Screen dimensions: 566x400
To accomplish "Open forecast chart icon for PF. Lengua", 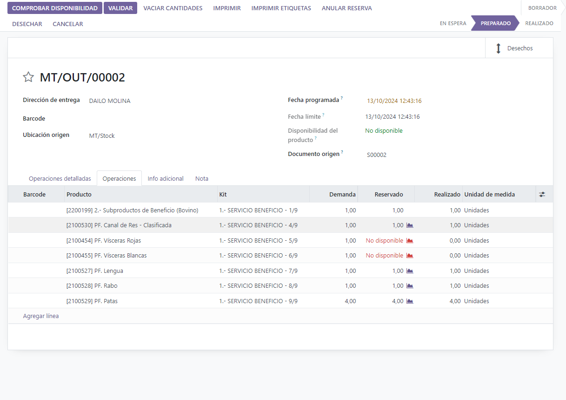I will click(410, 271).
